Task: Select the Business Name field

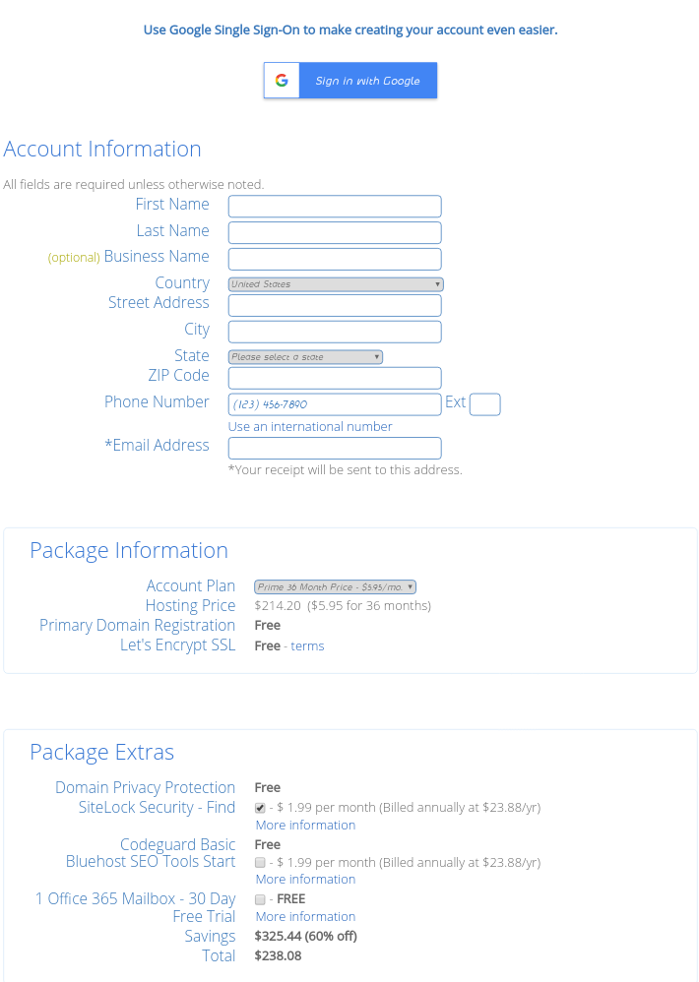Action: 335,259
